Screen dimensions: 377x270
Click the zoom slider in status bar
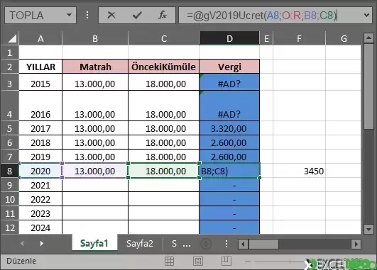(290, 261)
